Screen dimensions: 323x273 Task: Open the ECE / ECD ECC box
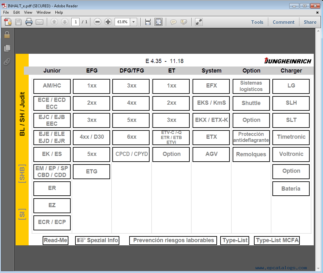point(52,103)
